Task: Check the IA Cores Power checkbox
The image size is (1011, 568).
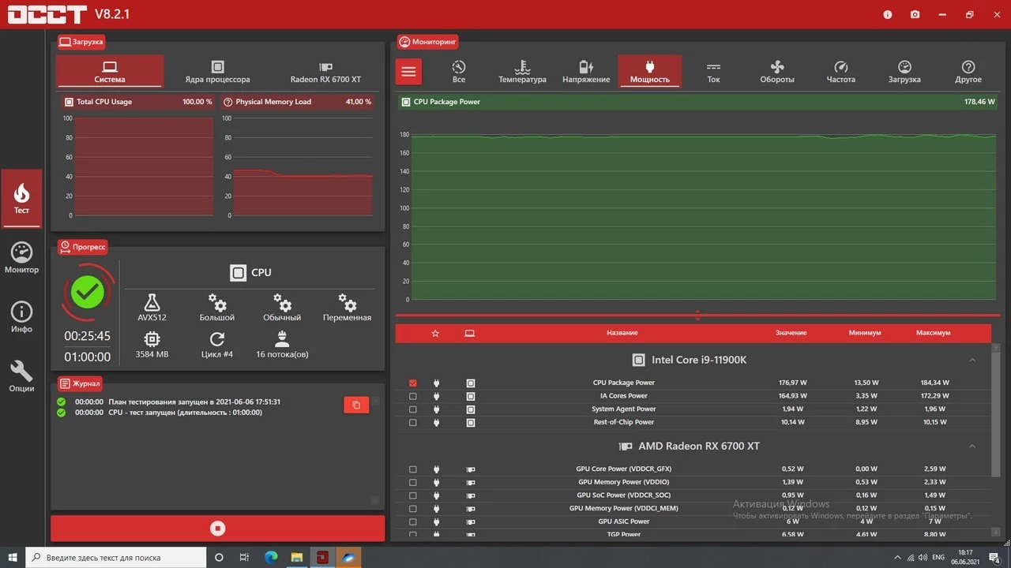Action: pyautogui.click(x=413, y=396)
